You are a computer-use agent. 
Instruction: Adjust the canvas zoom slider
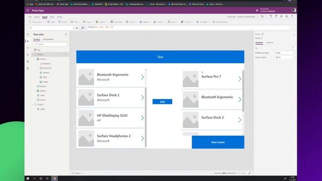pyautogui.click(x=224, y=173)
